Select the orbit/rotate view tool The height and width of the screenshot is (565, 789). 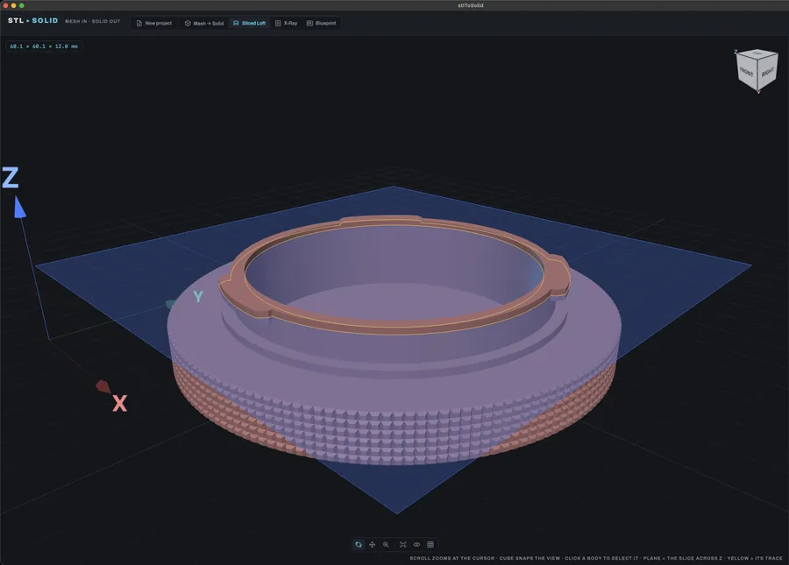click(x=359, y=544)
